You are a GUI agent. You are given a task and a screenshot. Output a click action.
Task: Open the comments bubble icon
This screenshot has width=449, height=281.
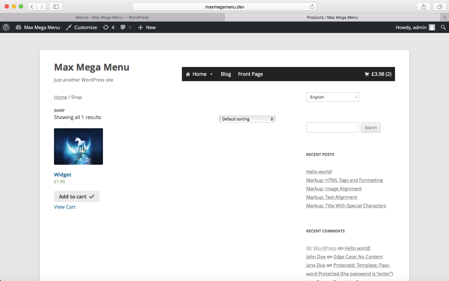123,27
